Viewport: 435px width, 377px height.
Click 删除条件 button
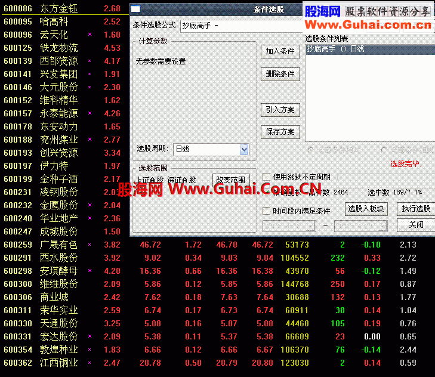pos(280,74)
